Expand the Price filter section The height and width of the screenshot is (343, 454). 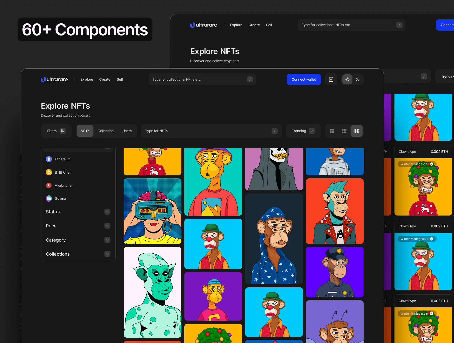(x=107, y=226)
